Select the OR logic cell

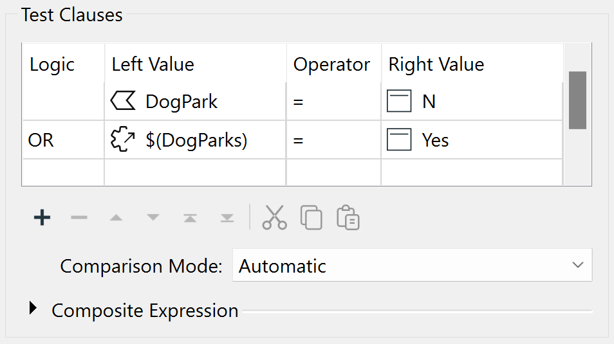[64, 140]
